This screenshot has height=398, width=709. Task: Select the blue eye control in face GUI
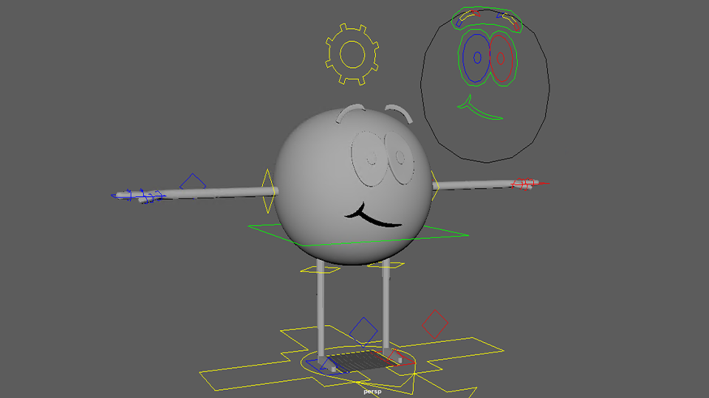[x=476, y=58]
